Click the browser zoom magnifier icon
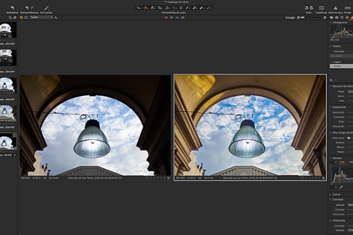 [x=15, y=17]
